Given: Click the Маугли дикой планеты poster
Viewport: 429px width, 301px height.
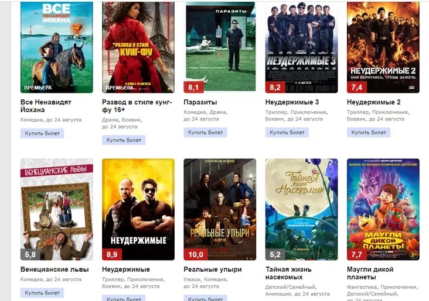Looking at the screenshot, I should tap(383, 209).
